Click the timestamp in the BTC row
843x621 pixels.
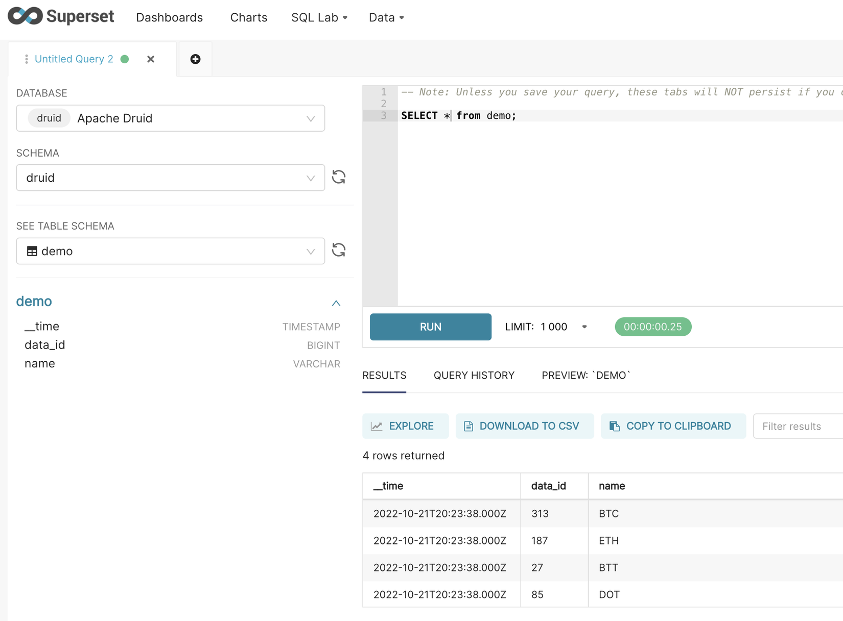[x=440, y=514]
